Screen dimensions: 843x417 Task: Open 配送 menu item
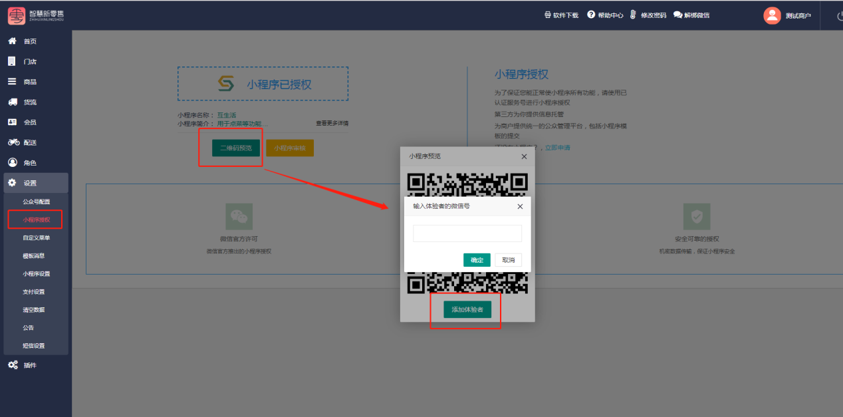tap(30, 143)
